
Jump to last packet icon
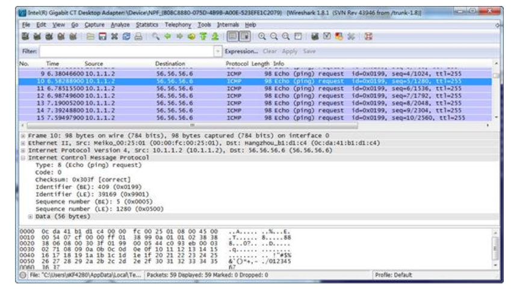point(215,36)
